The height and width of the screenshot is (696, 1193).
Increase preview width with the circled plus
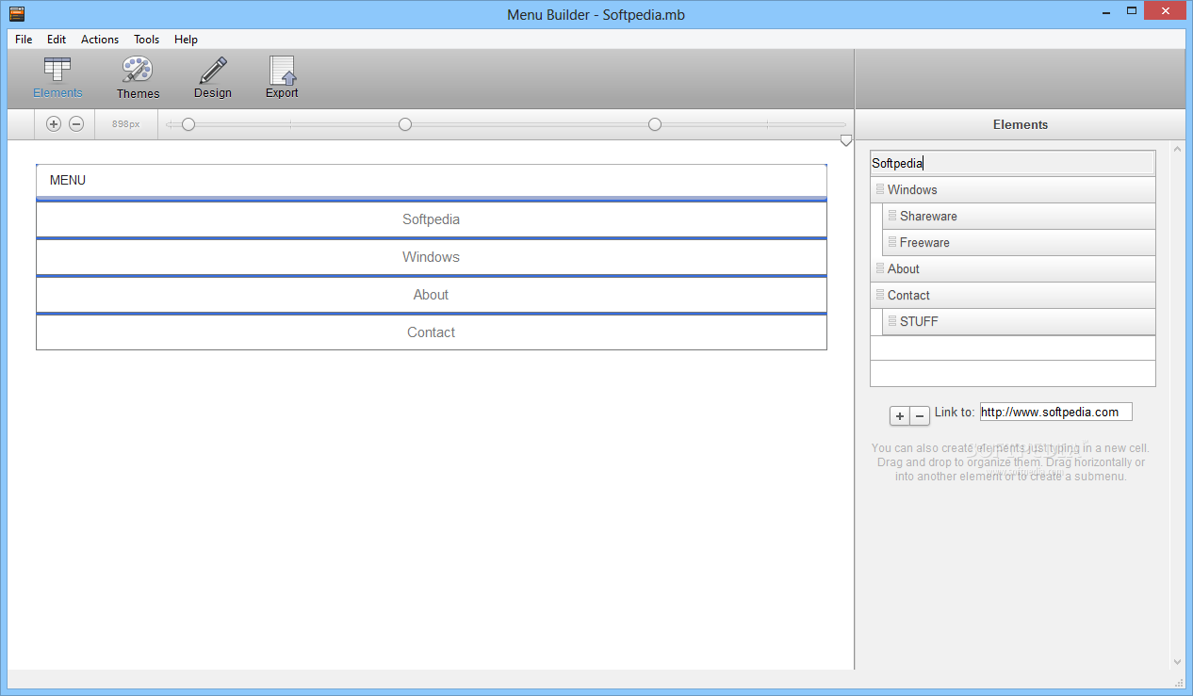pyautogui.click(x=54, y=124)
